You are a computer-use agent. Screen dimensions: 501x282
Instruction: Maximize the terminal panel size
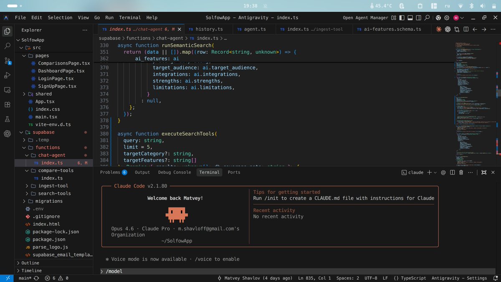tap(484, 172)
